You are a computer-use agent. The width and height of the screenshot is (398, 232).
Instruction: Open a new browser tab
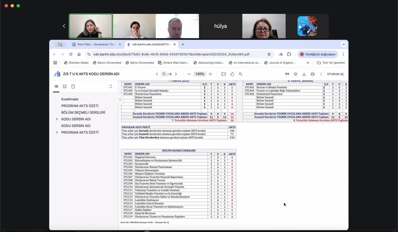tap(183, 44)
